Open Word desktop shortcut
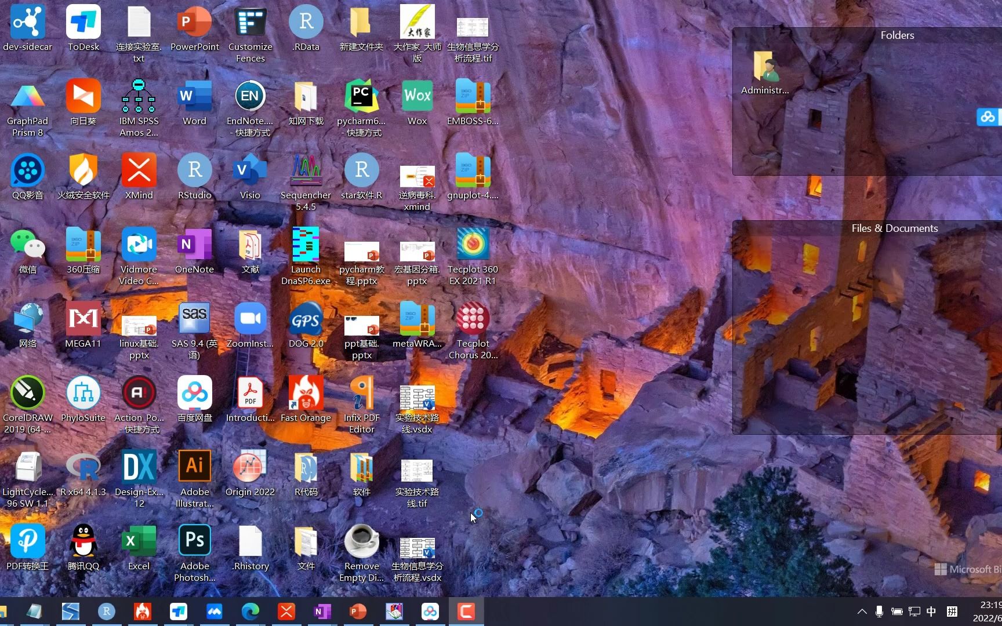Viewport: 1002px width, 626px height. 195,103
